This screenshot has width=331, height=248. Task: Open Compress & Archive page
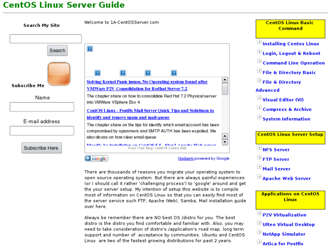(x=287, y=109)
